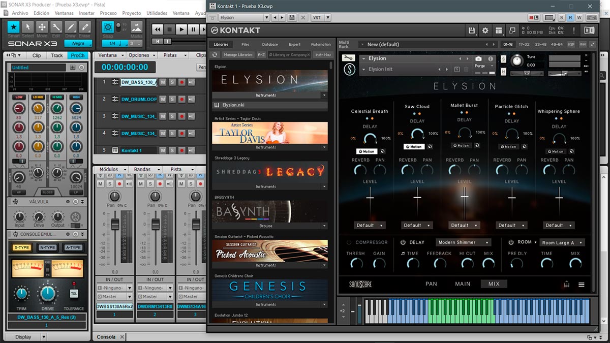Activate the Erase tool

coord(84,27)
